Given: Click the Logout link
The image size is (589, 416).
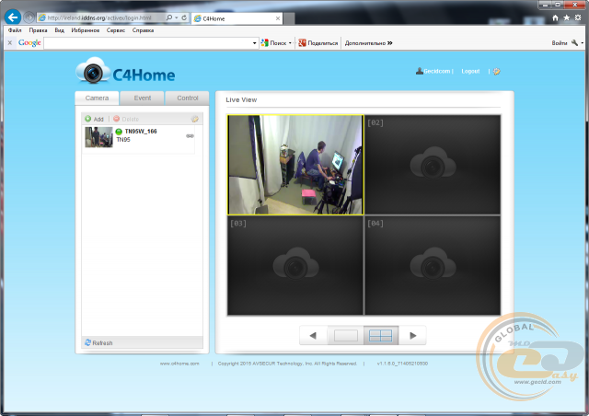Looking at the screenshot, I should (x=470, y=71).
